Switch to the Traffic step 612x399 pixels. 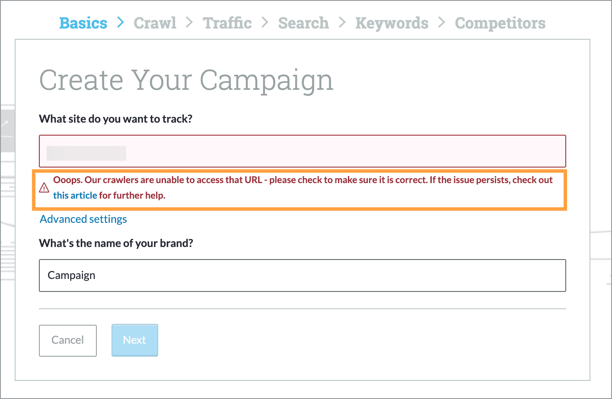pyautogui.click(x=227, y=23)
